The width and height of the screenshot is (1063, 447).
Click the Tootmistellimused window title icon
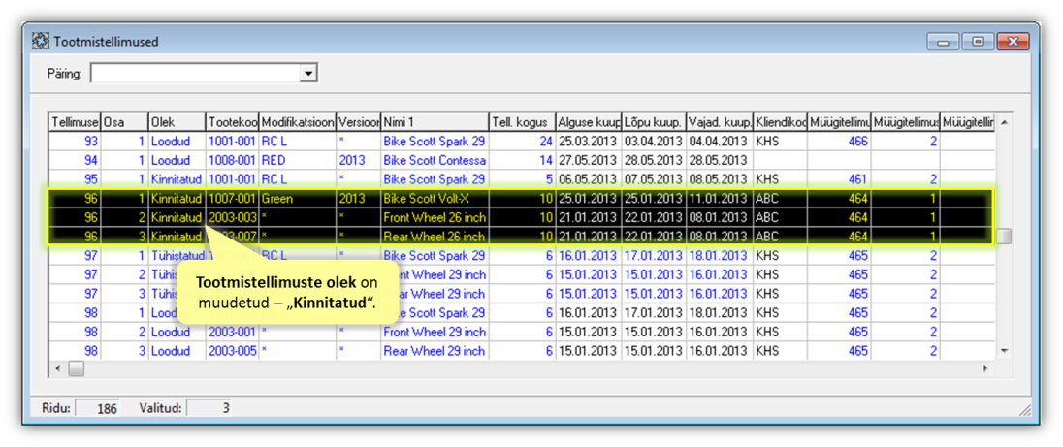41,42
